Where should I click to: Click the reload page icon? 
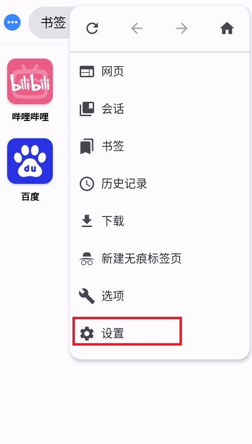tap(92, 28)
